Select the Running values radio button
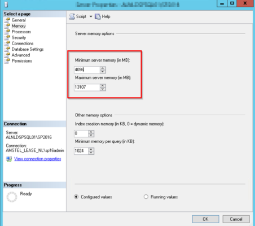255x226 pixels. pos(146,197)
